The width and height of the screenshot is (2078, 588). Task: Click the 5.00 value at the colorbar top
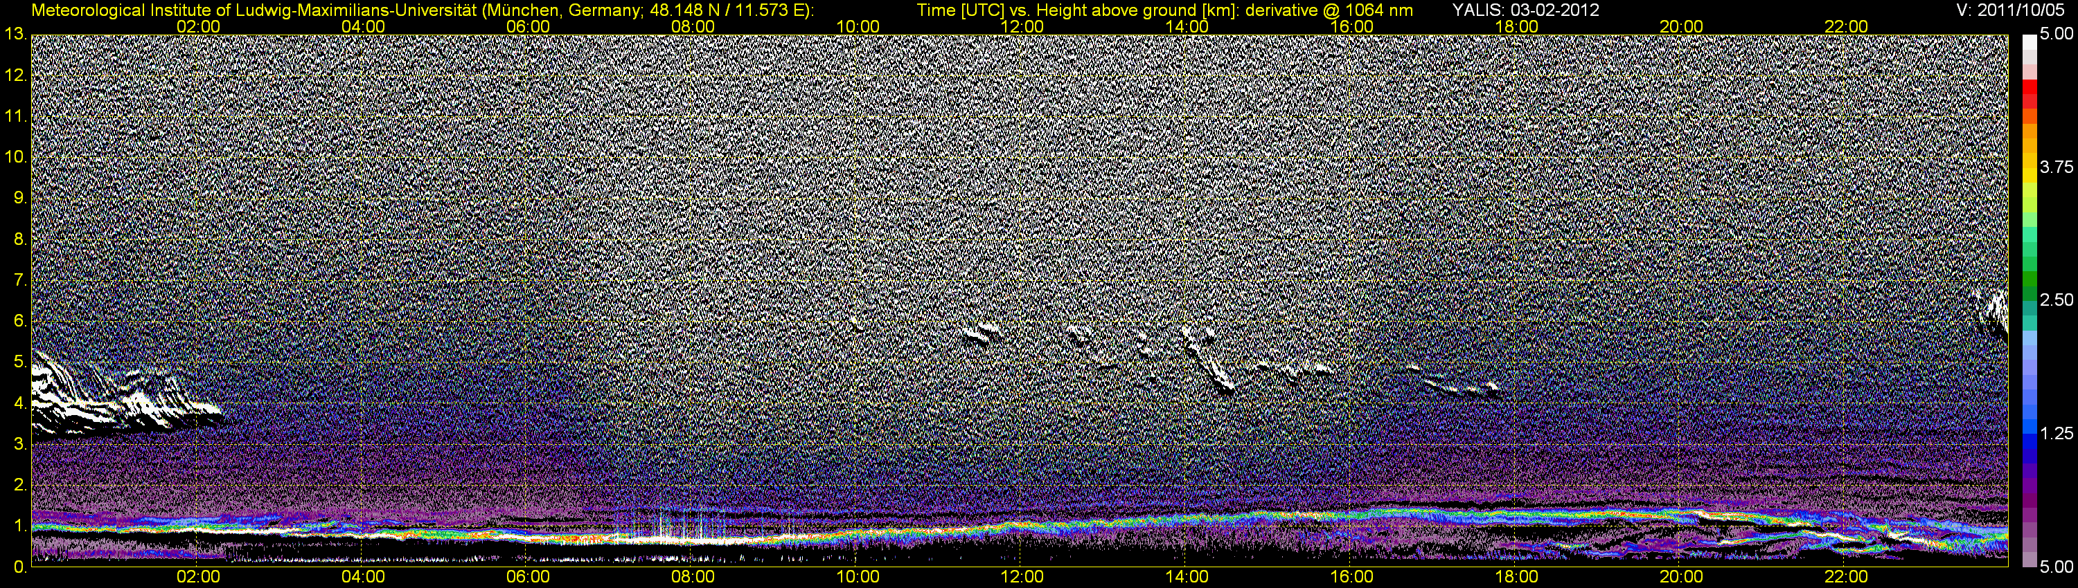pos(2057,35)
